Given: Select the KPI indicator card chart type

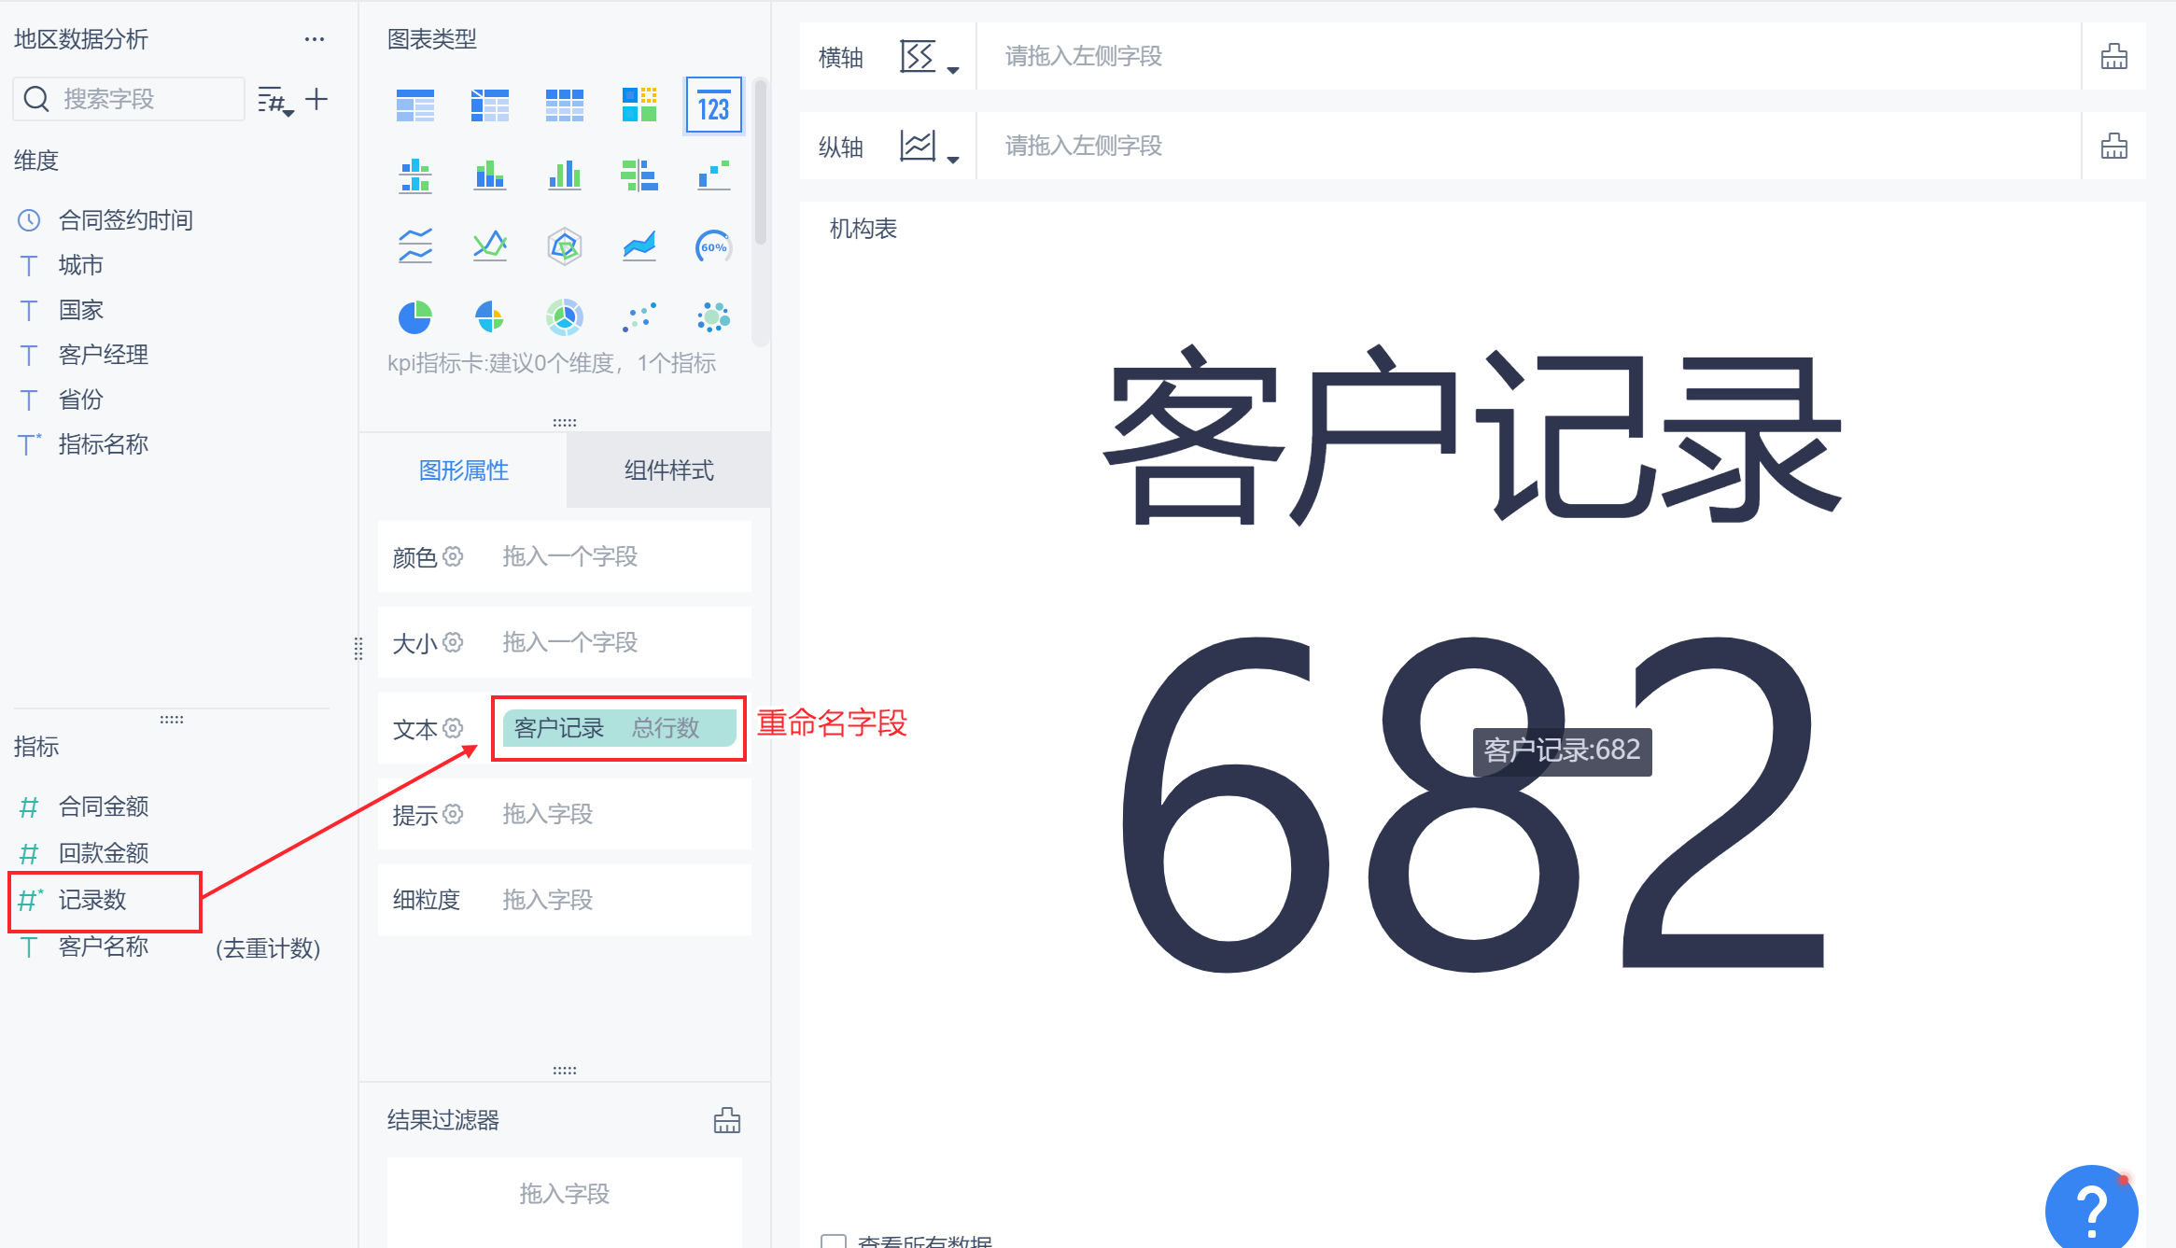Looking at the screenshot, I should pos(713,106).
